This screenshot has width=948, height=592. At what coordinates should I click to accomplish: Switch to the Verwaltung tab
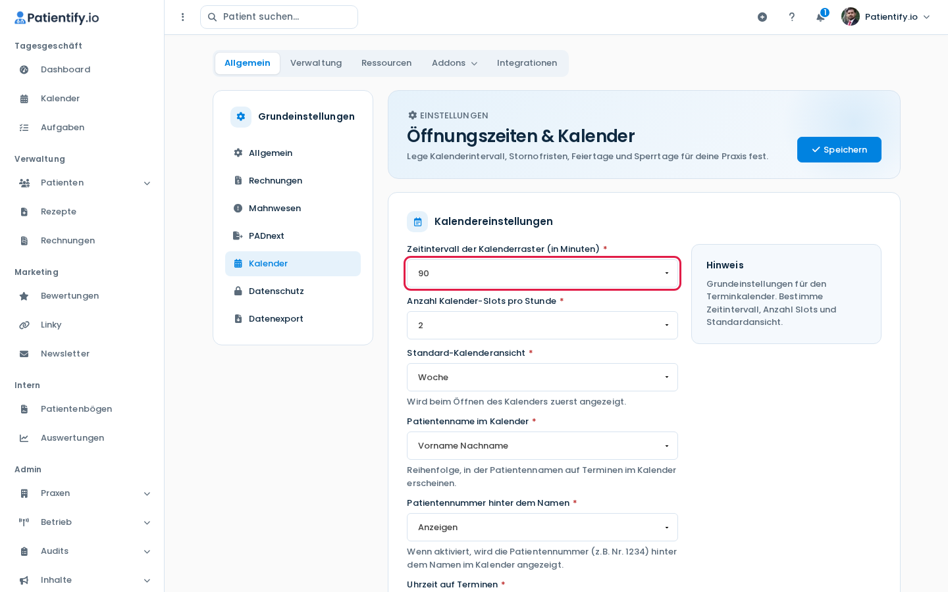(316, 63)
